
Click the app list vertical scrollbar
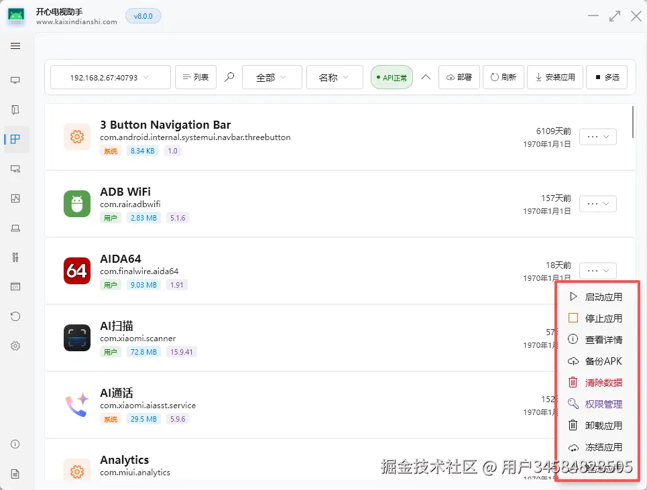point(632,122)
